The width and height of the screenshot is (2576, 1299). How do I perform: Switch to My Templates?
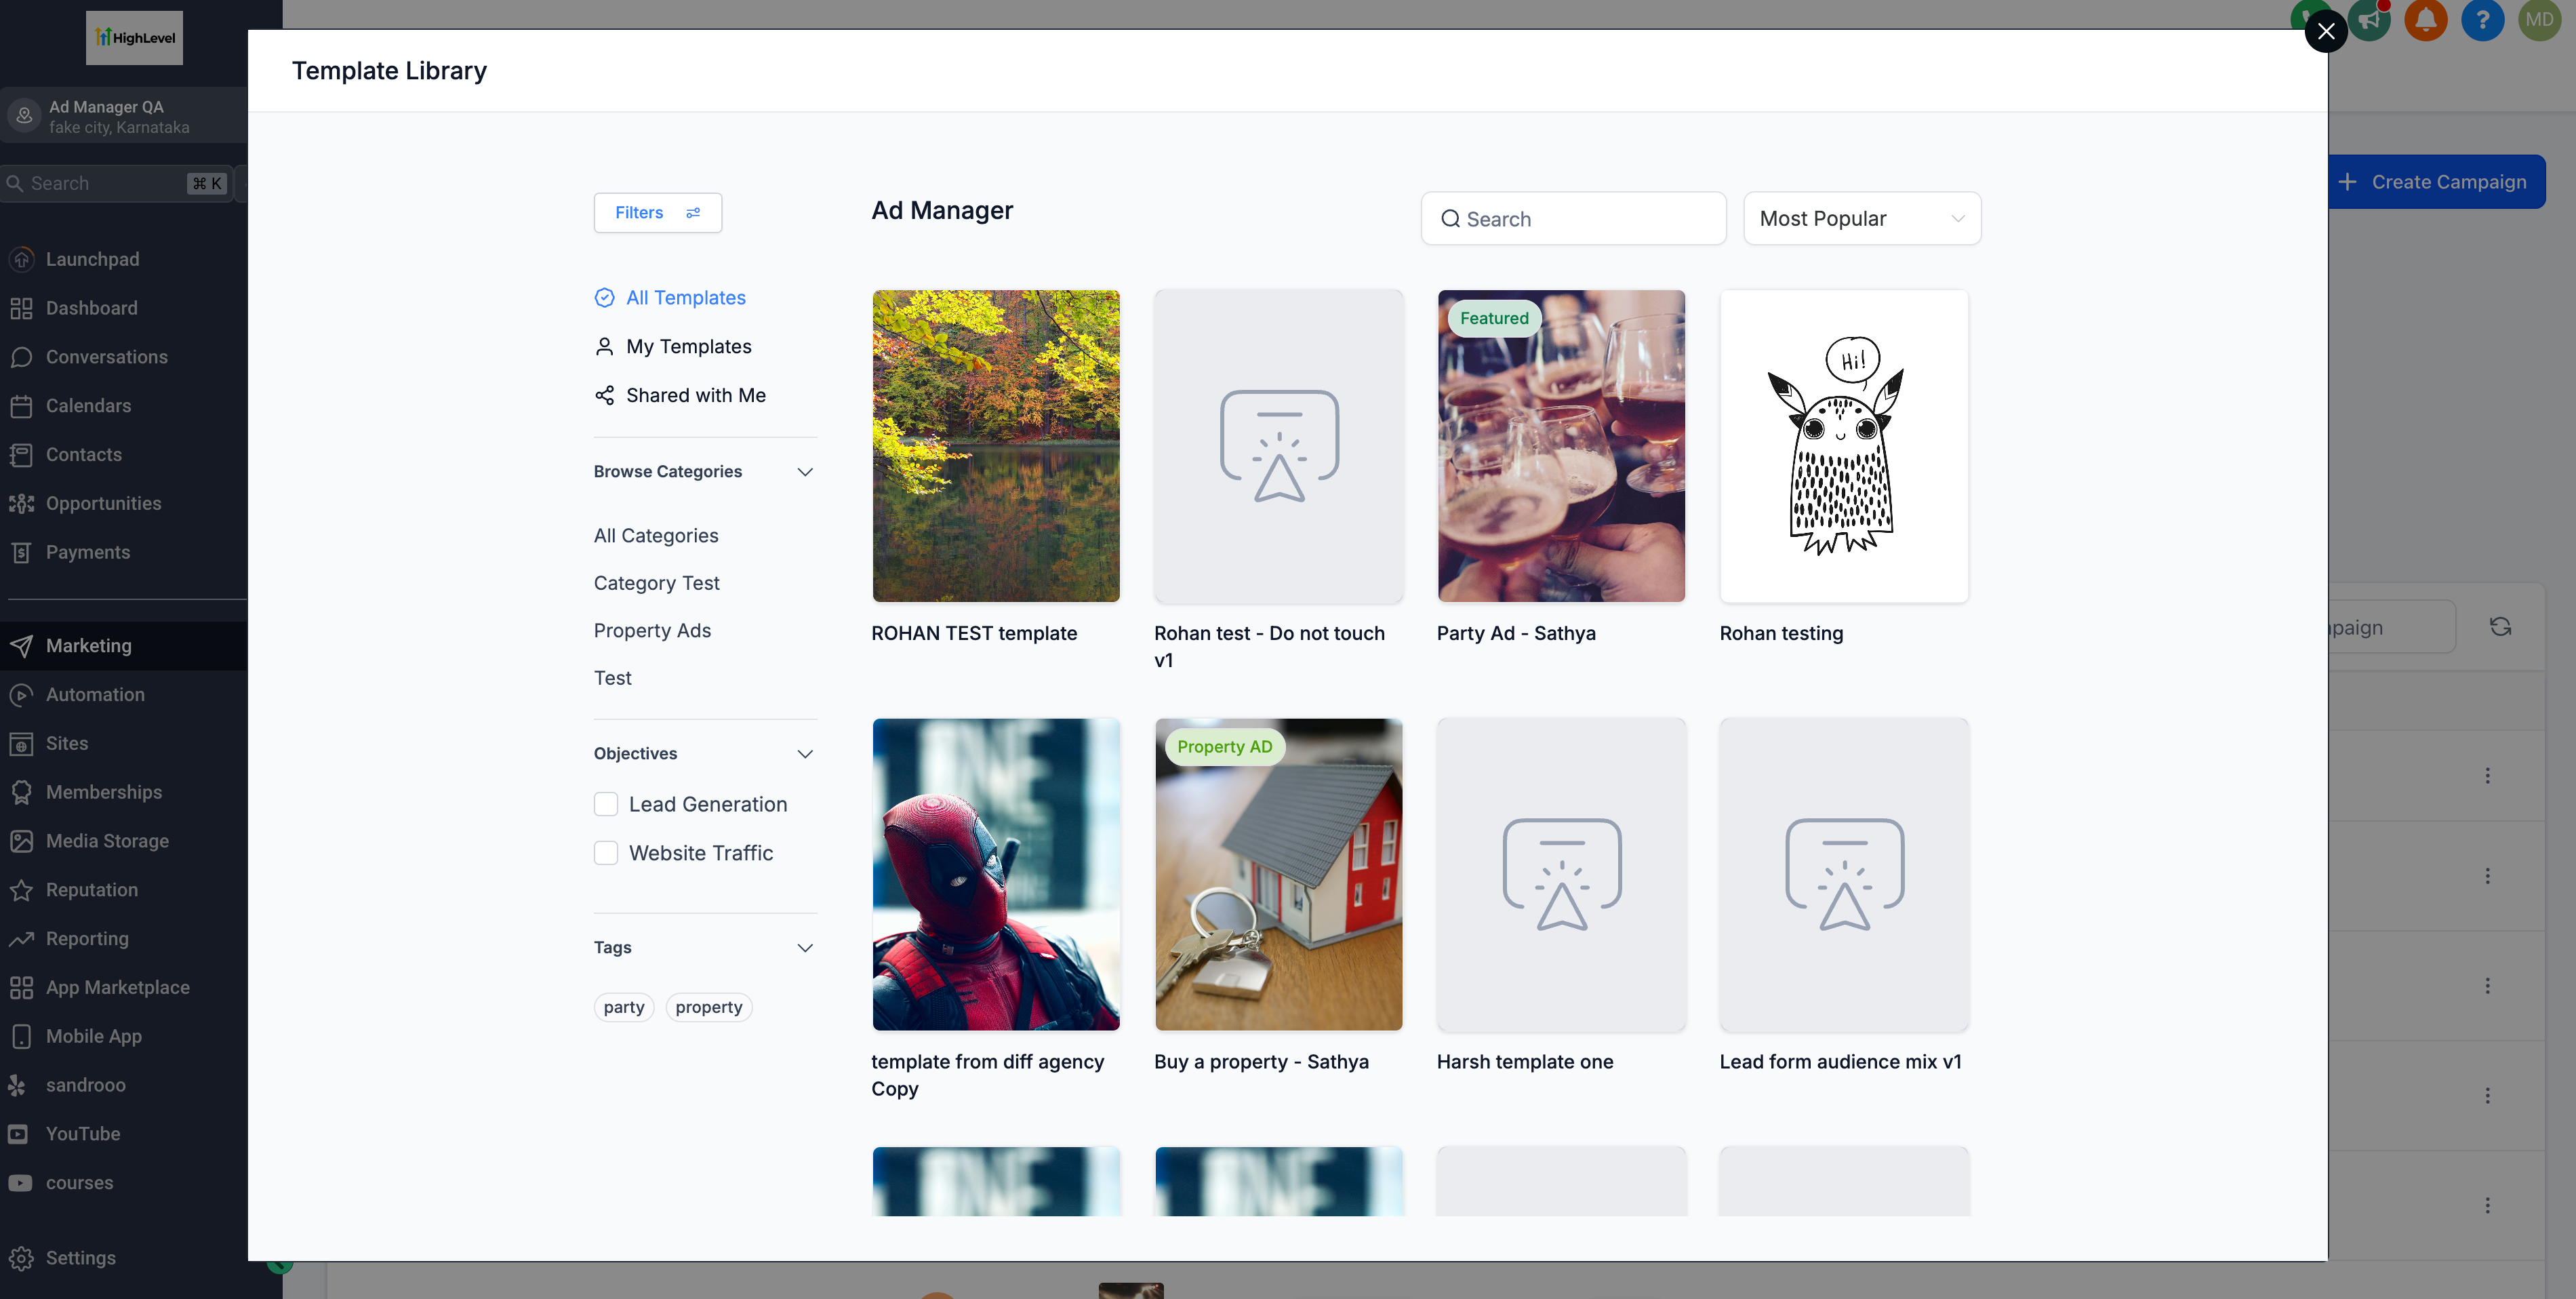pyautogui.click(x=688, y=347)
